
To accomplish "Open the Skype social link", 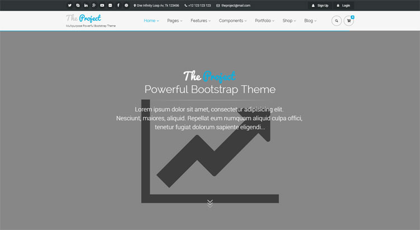I will pyautogui.click(x=78, y=6).
